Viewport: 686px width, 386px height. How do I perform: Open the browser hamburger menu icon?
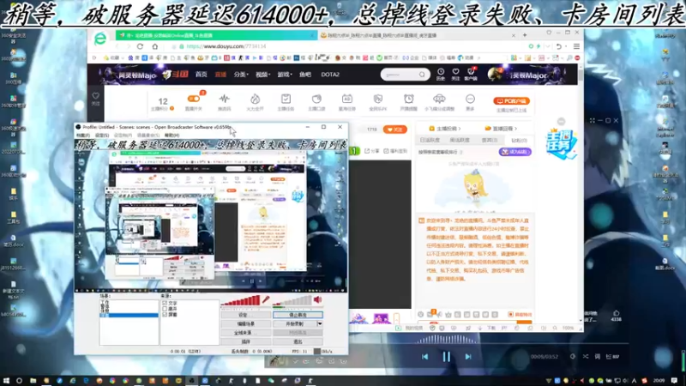(x=576, y=46)
